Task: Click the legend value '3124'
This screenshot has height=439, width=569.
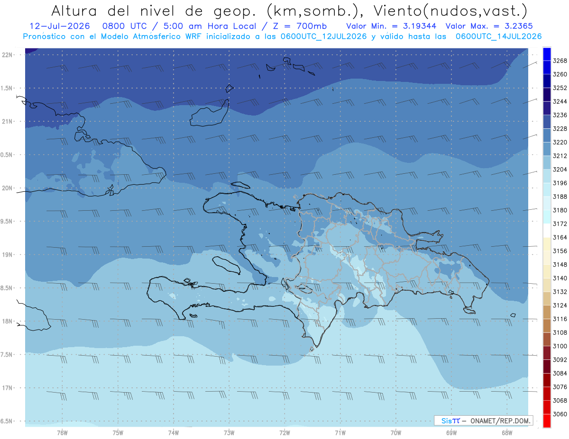Action: (560, 305)
